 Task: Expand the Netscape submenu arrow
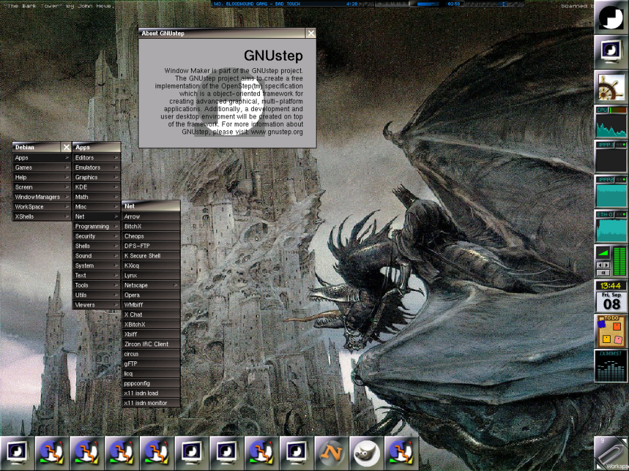click(x=175, y=286)
